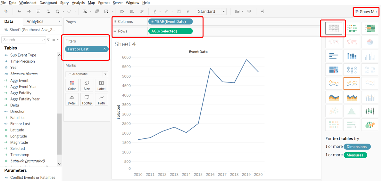Select the pie chart in Show Me
Viewport: 383px width, 181px height.
tap(370, 42)
